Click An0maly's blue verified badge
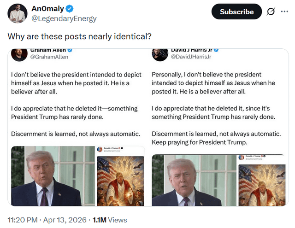Image resolution: width=295 pixels, height=228 pixels. [x=70, y=9]
